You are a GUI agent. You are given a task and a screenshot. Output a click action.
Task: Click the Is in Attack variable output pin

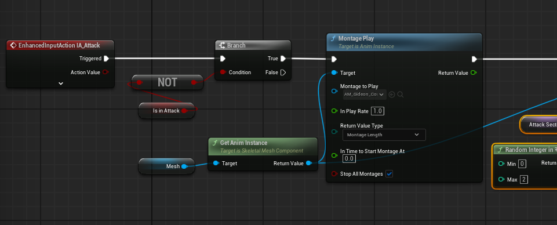pyautogui.click(x=184, y=111)
